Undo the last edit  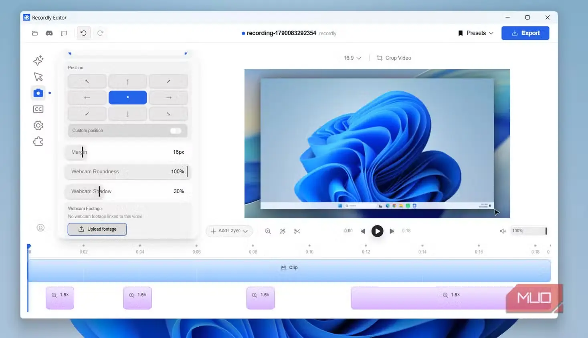(83, 33)
